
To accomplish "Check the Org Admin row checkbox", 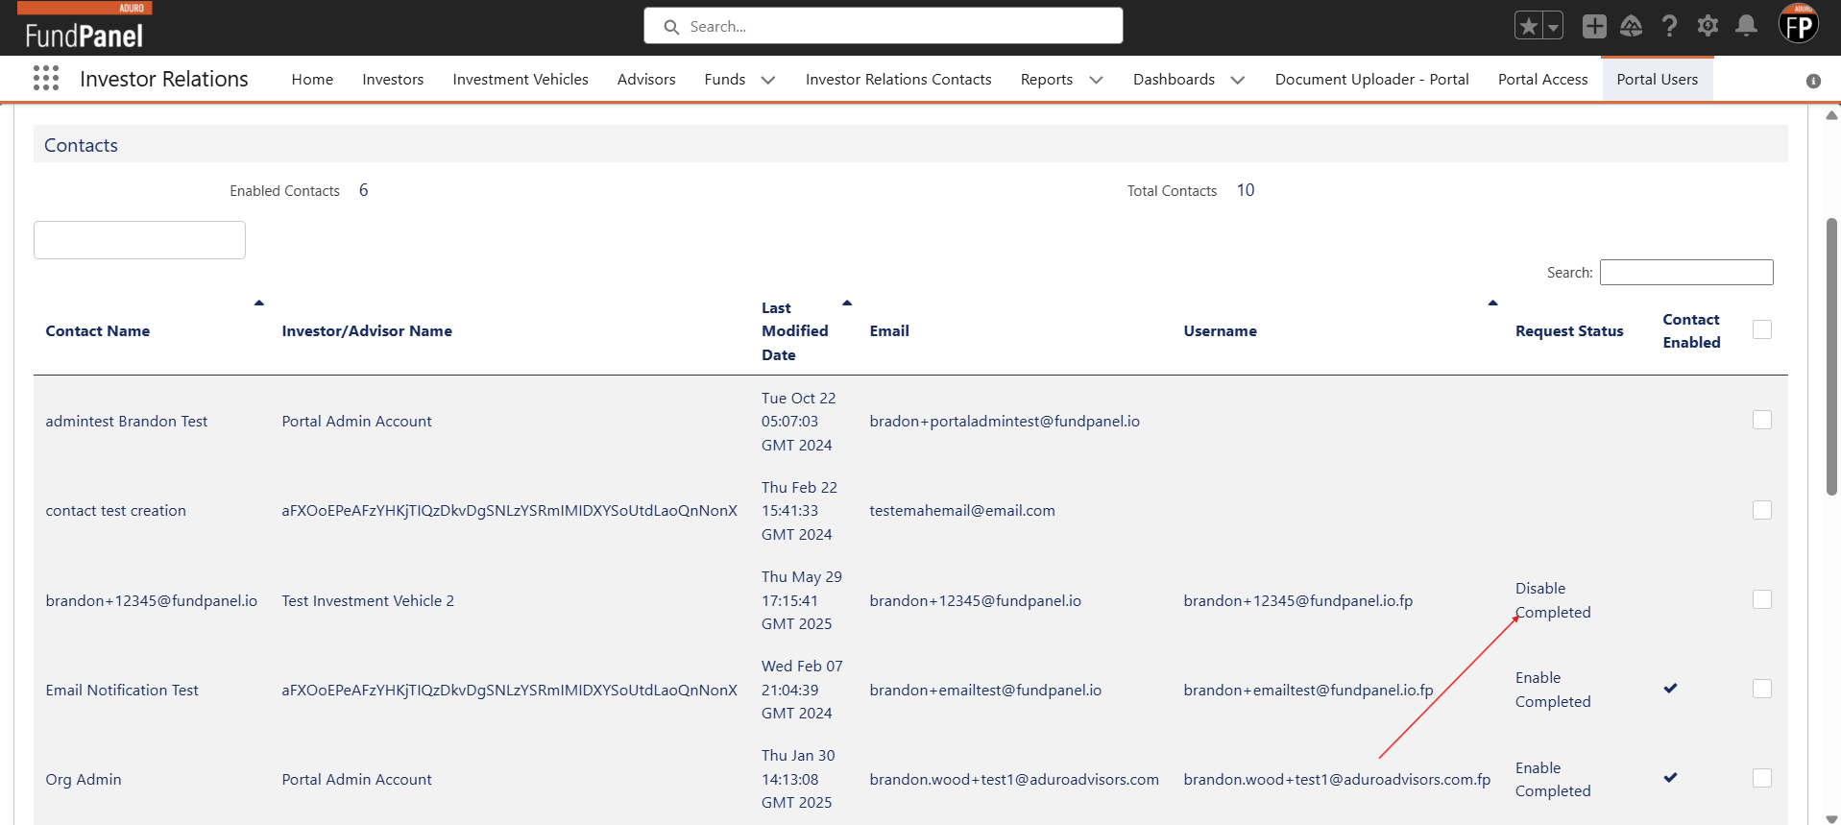I will (1762, 778).
